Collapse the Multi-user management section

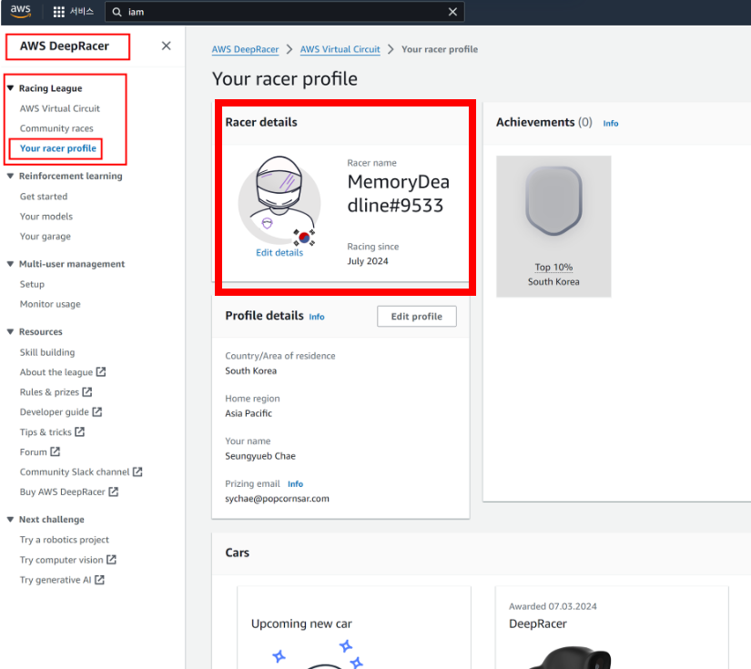click(10, 264)
